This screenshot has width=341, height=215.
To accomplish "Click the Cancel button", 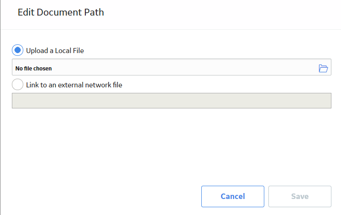I will click(233, 196).
